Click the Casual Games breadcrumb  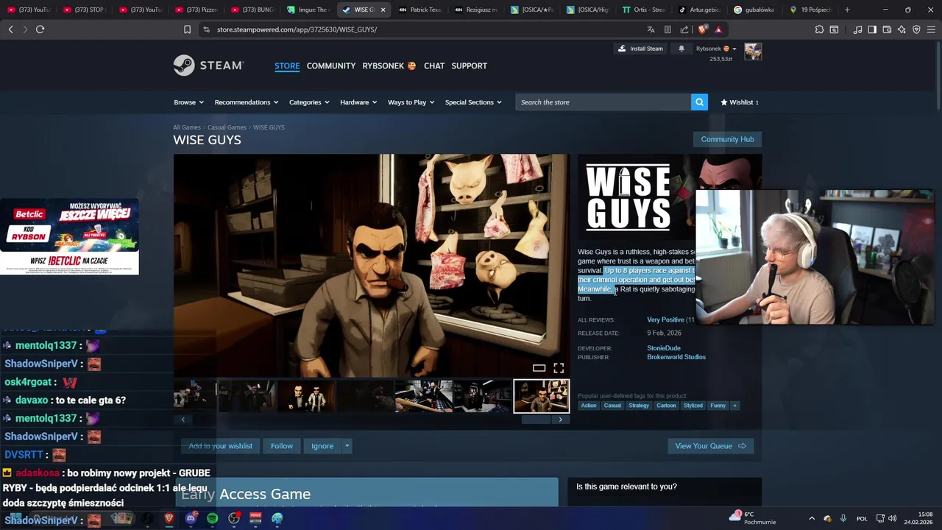(227, 127)
